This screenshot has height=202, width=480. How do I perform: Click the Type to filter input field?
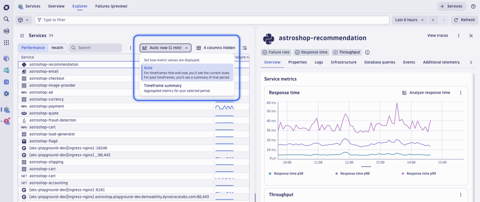coord(137,20)
